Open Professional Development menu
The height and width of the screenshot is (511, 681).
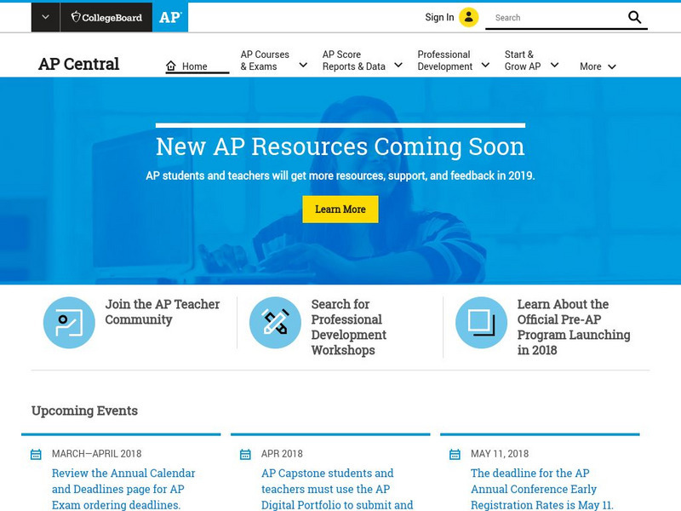click(x=445, y=60)
